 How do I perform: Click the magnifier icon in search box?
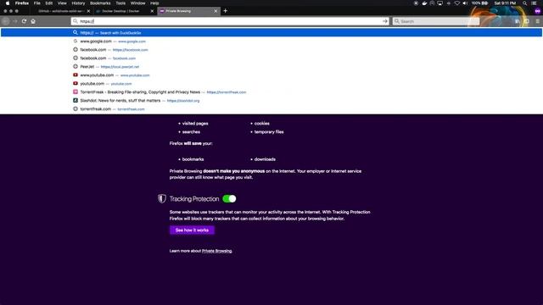[x=397, y=21]
